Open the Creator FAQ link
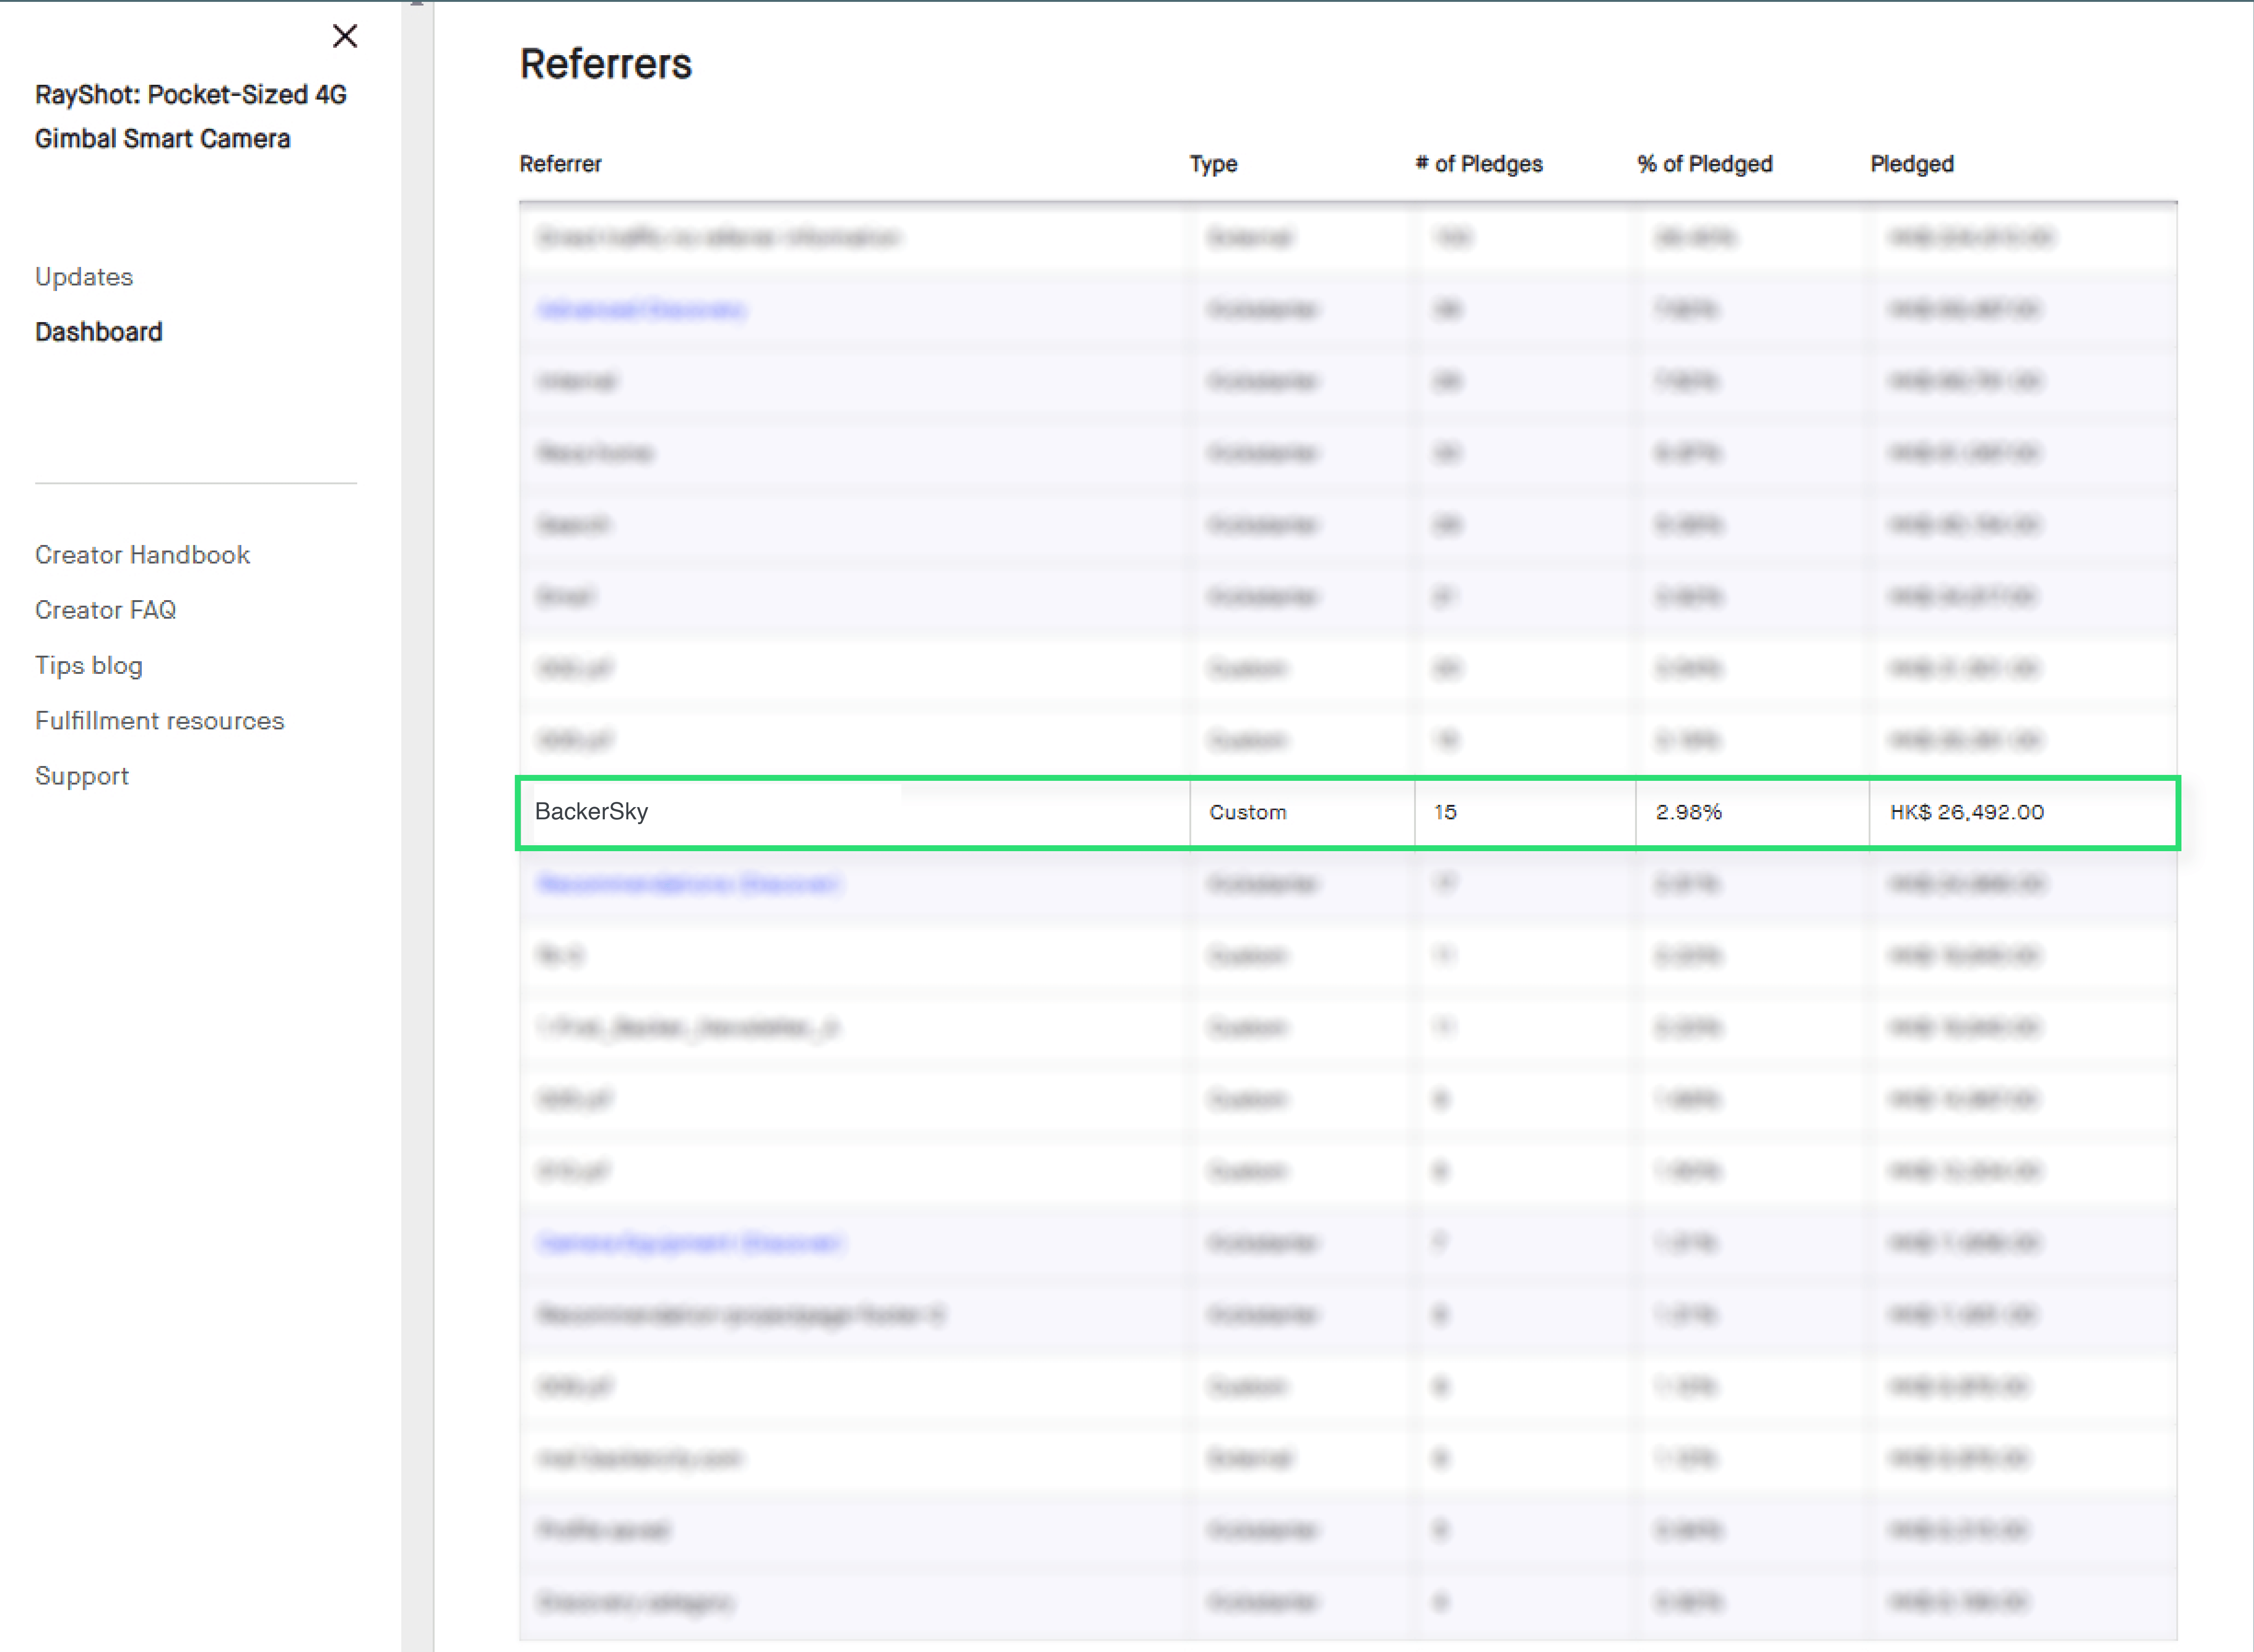The width and height of the screenshot is (2254, 1652). (x=106, y=610)
